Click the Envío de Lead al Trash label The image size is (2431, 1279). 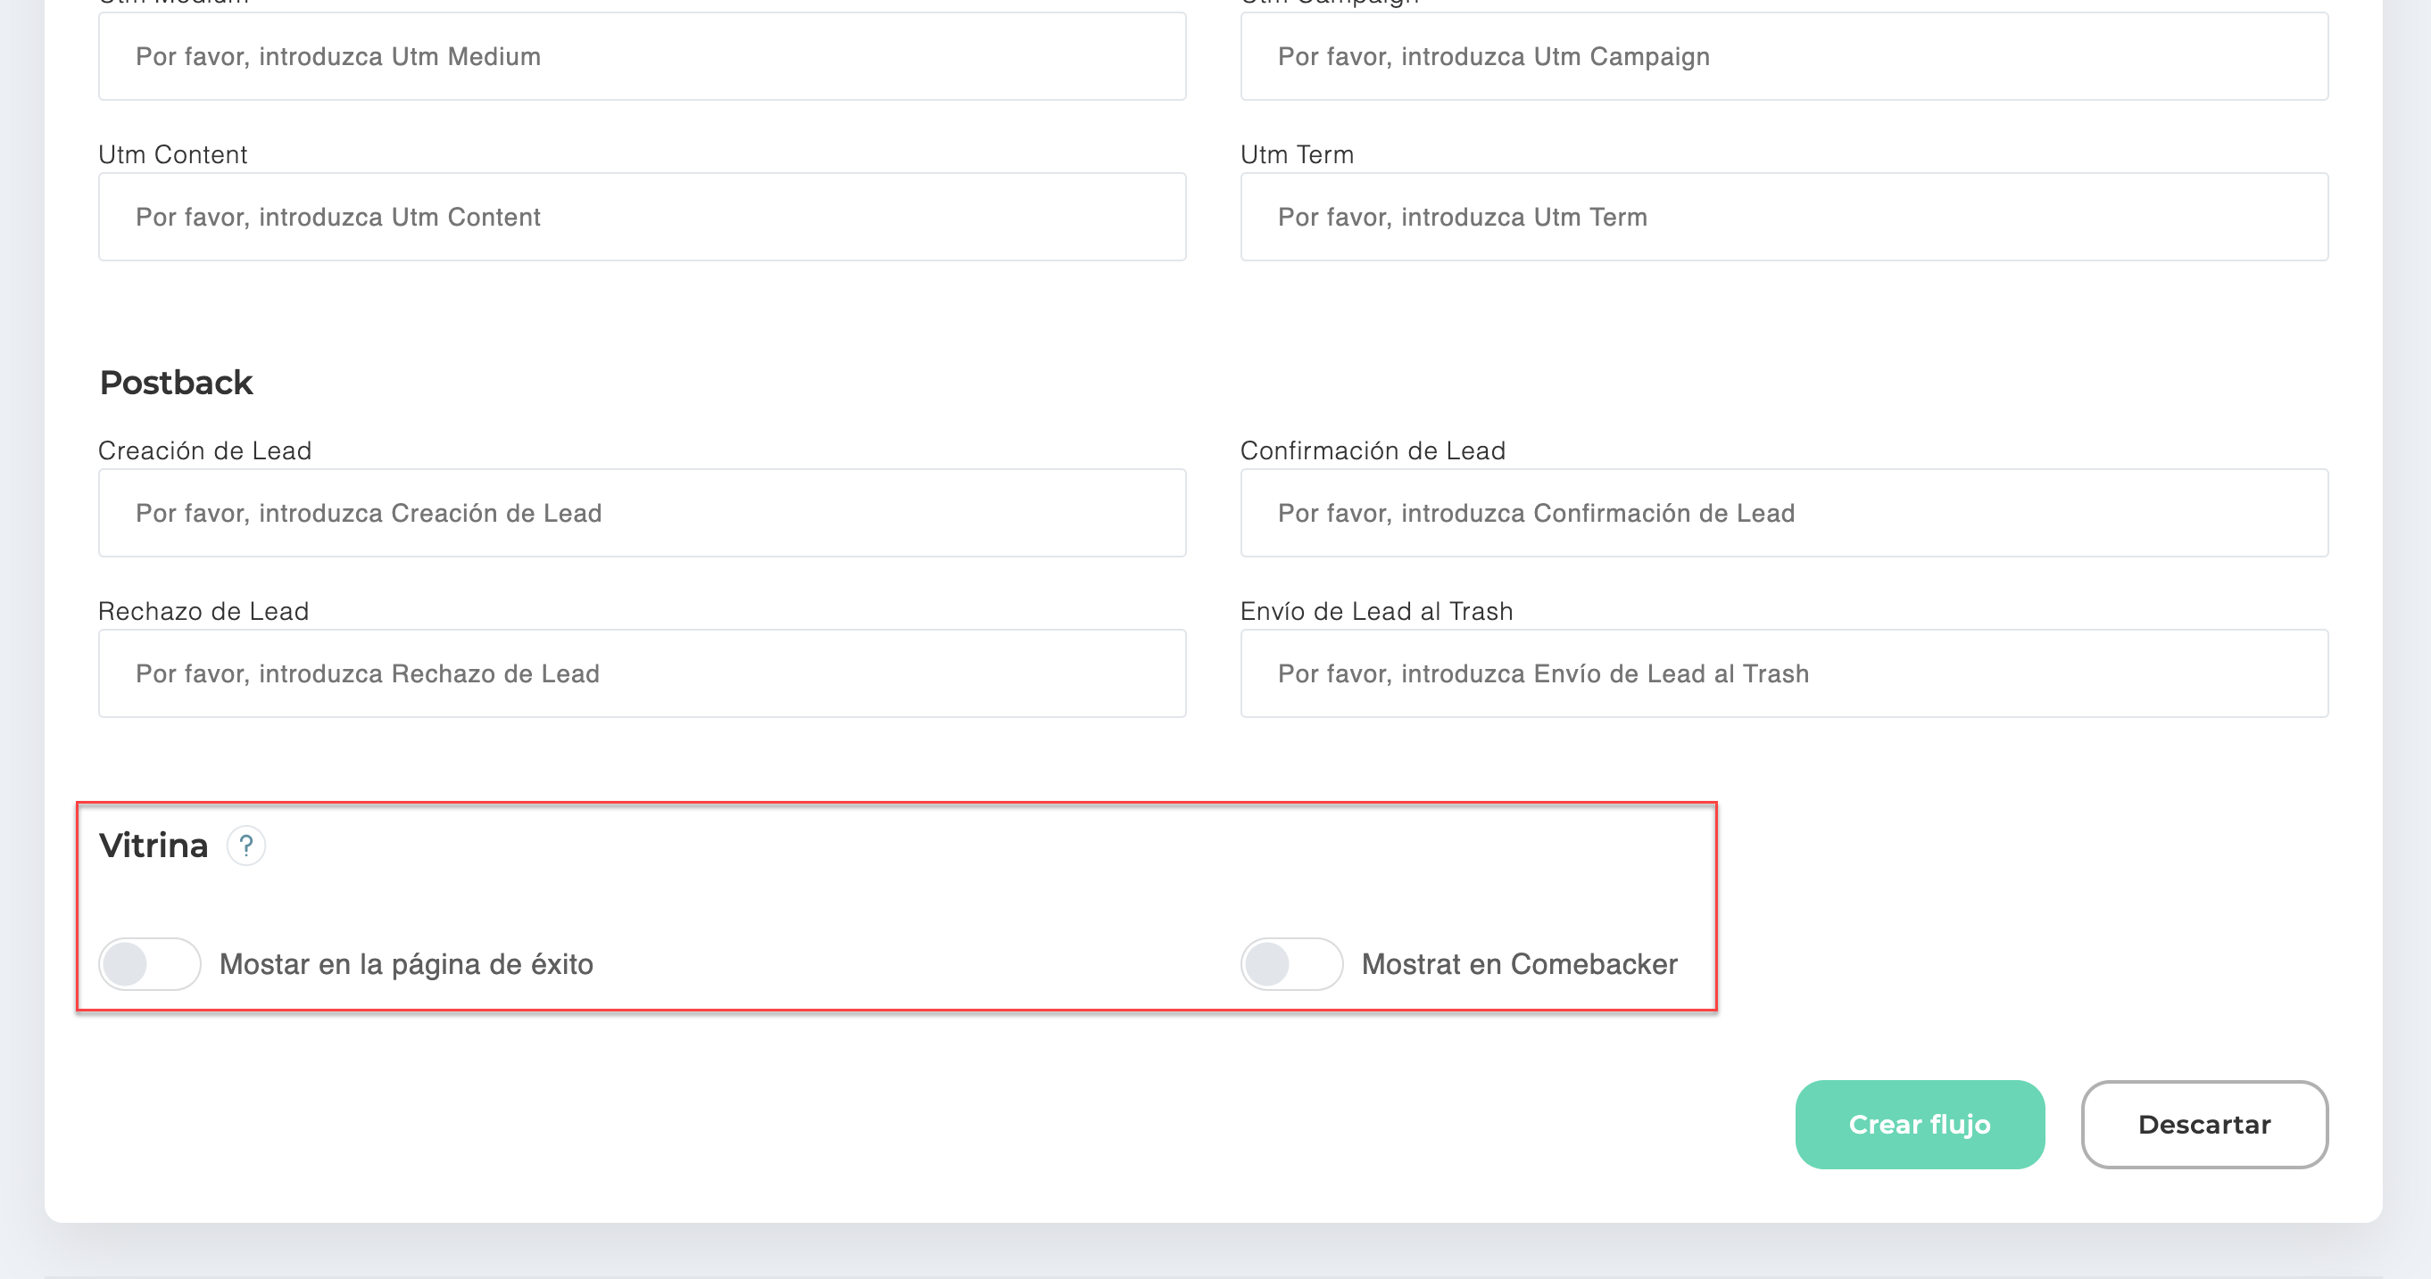coord(1376,611)
